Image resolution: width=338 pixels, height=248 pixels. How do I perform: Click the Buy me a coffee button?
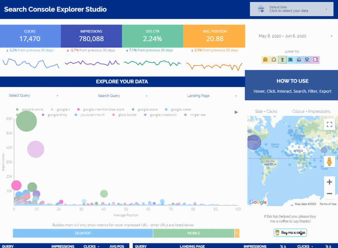click(x=290, y=233)
